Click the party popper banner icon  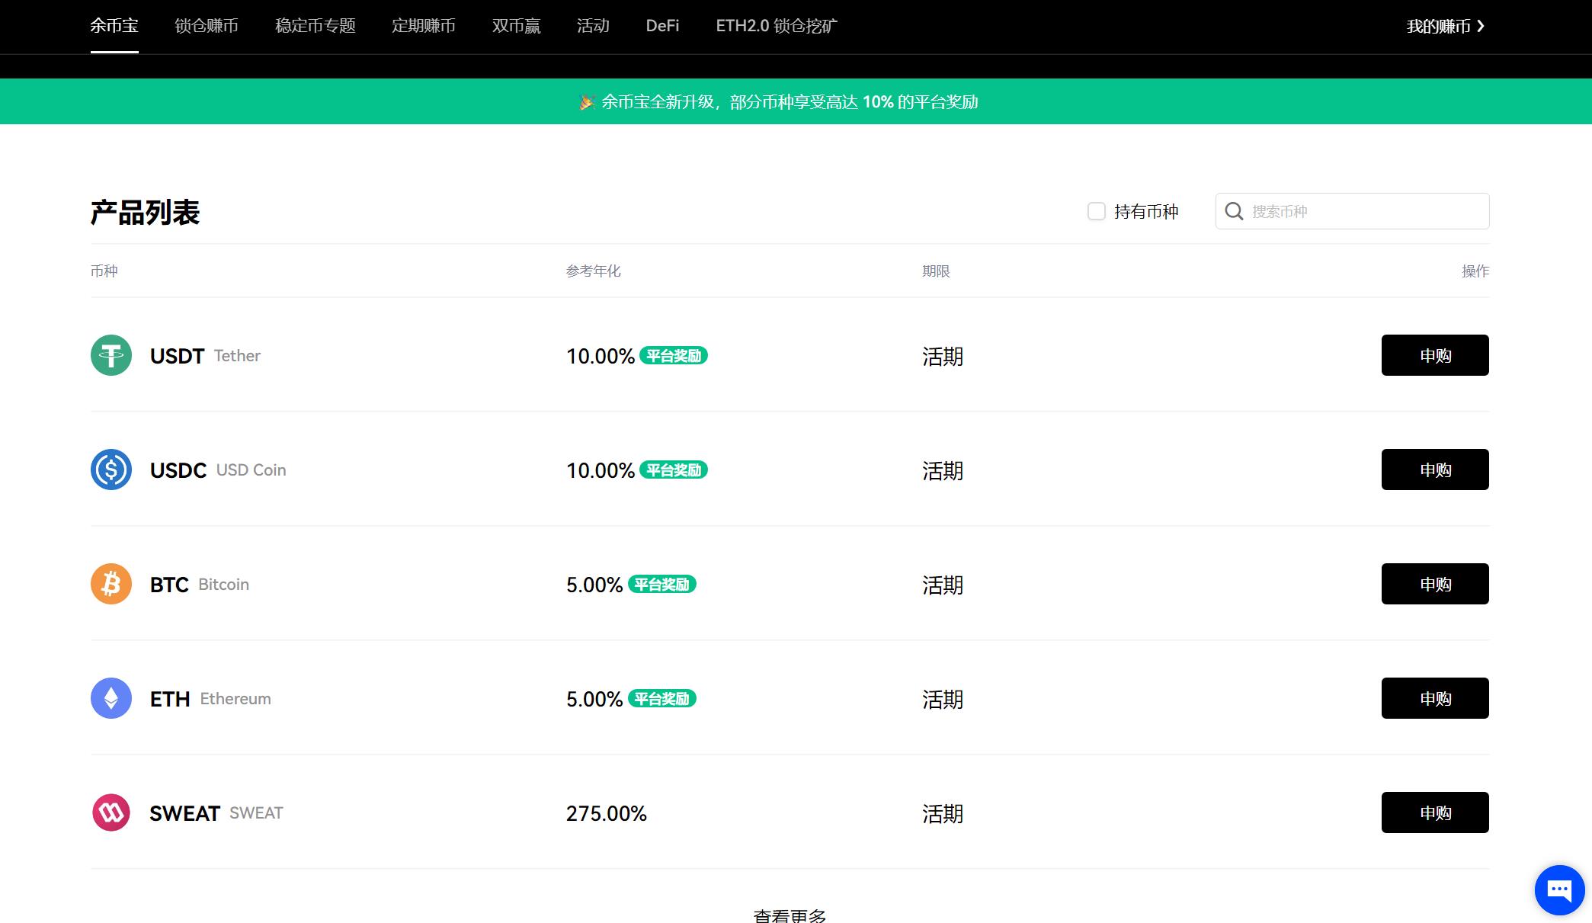[587, 102]
